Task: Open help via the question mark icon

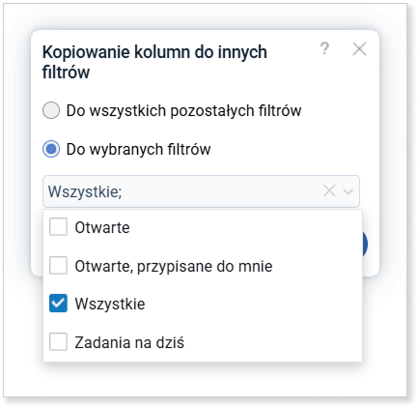Action: click(324, 49)
